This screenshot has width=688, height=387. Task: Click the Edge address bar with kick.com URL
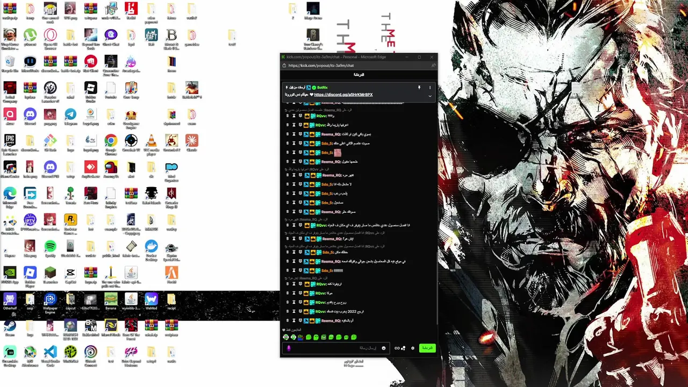(321, 66)
